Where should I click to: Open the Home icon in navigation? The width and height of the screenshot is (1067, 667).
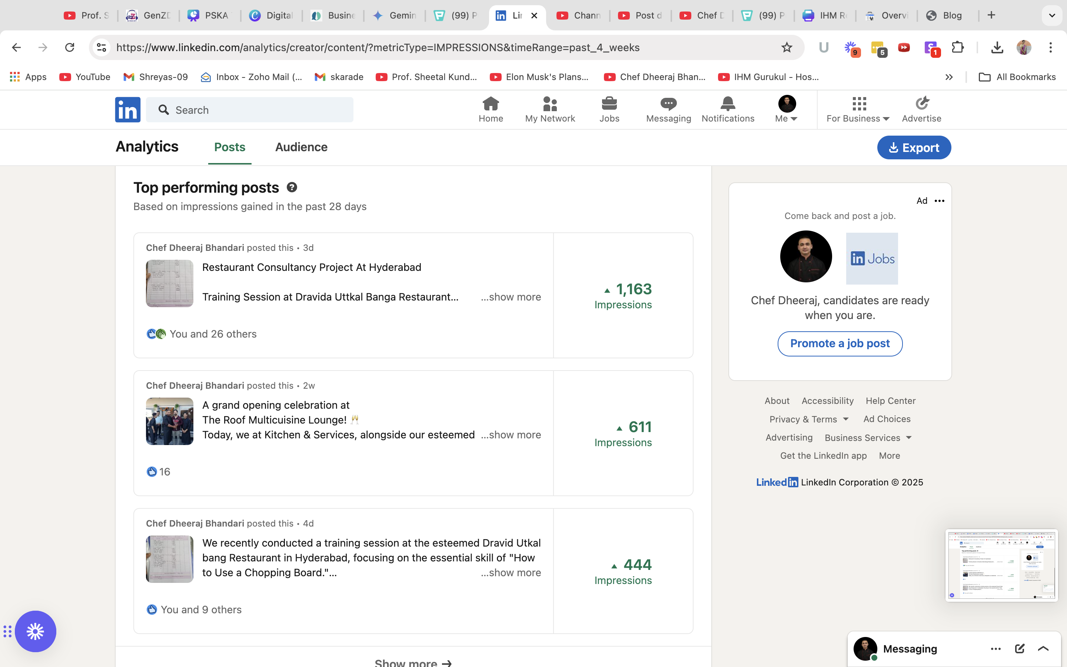click(490, 104)
